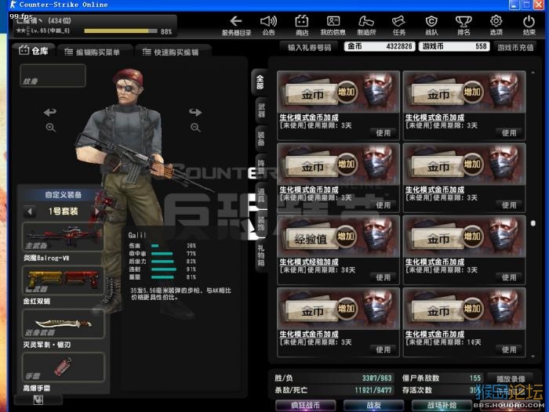549x412 pixels.
Task: Use the 经验加成 30天 item
Action: pyautogui.click(x=384, y=277)
